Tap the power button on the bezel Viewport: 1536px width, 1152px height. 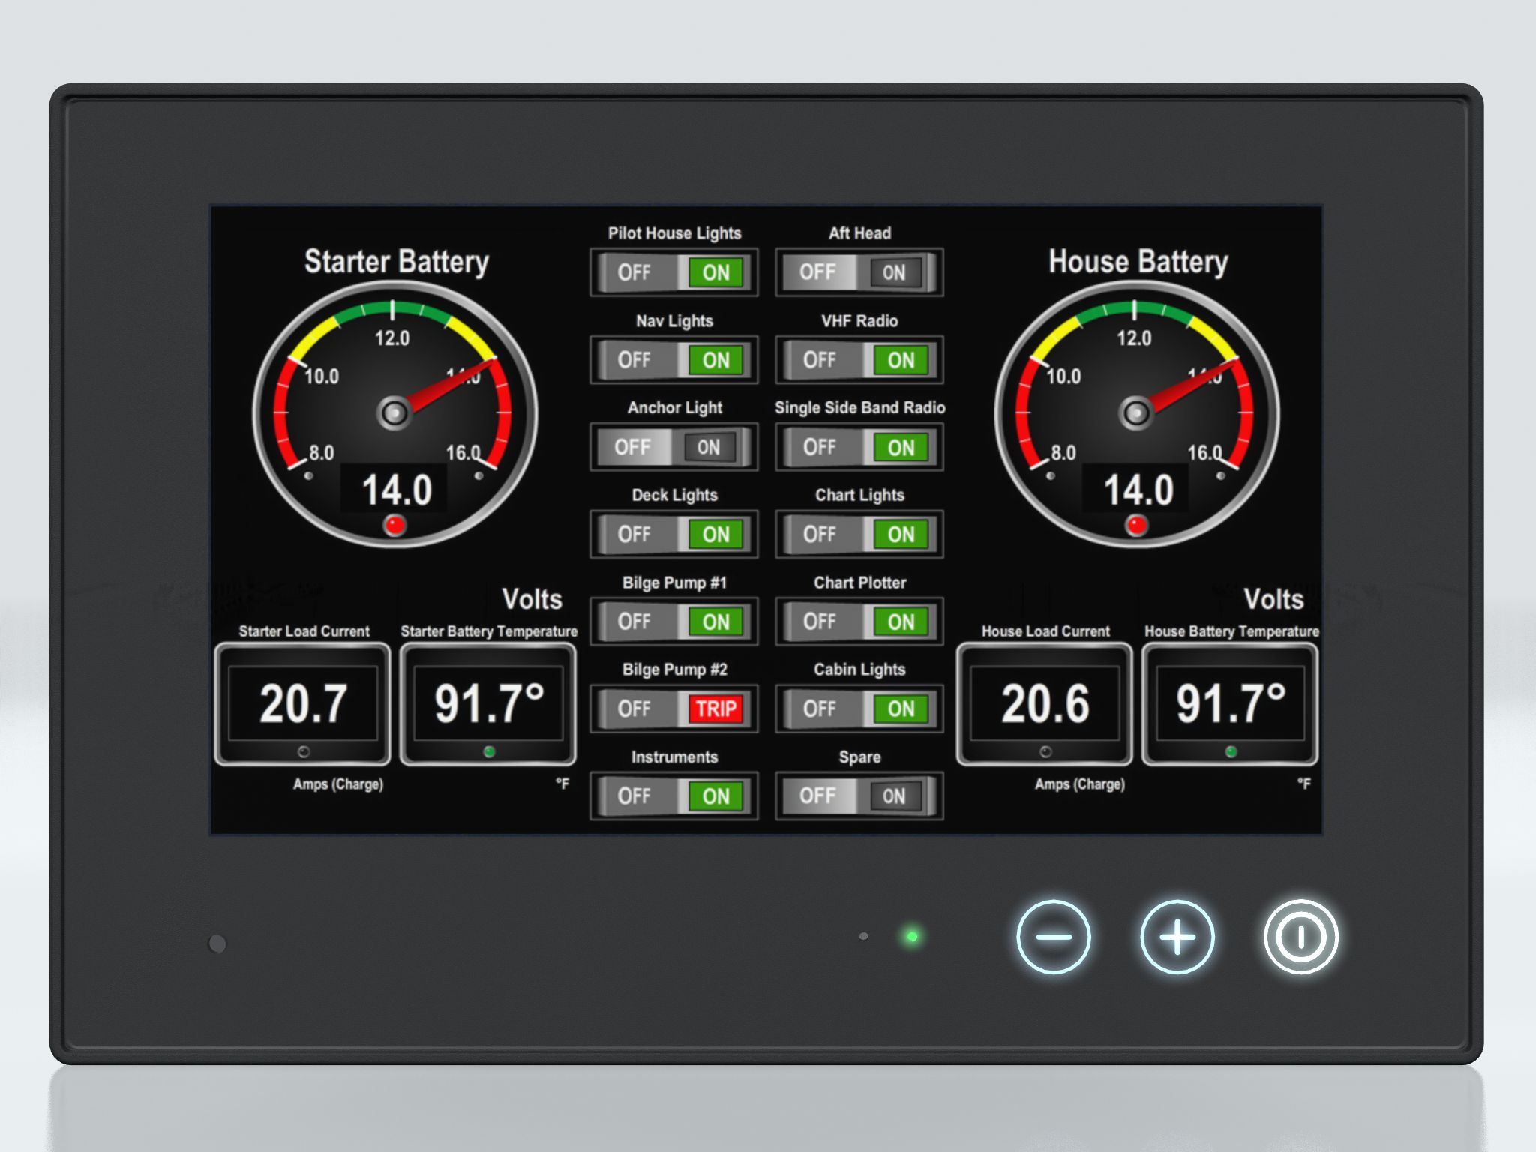click(x=1300, y=937)
